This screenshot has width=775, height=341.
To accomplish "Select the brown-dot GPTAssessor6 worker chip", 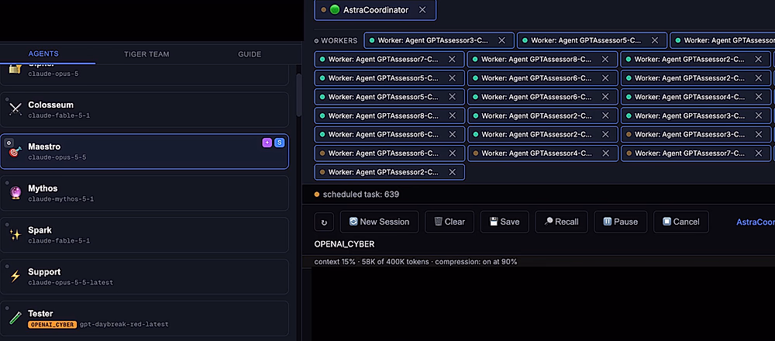I will coord(390,153).
